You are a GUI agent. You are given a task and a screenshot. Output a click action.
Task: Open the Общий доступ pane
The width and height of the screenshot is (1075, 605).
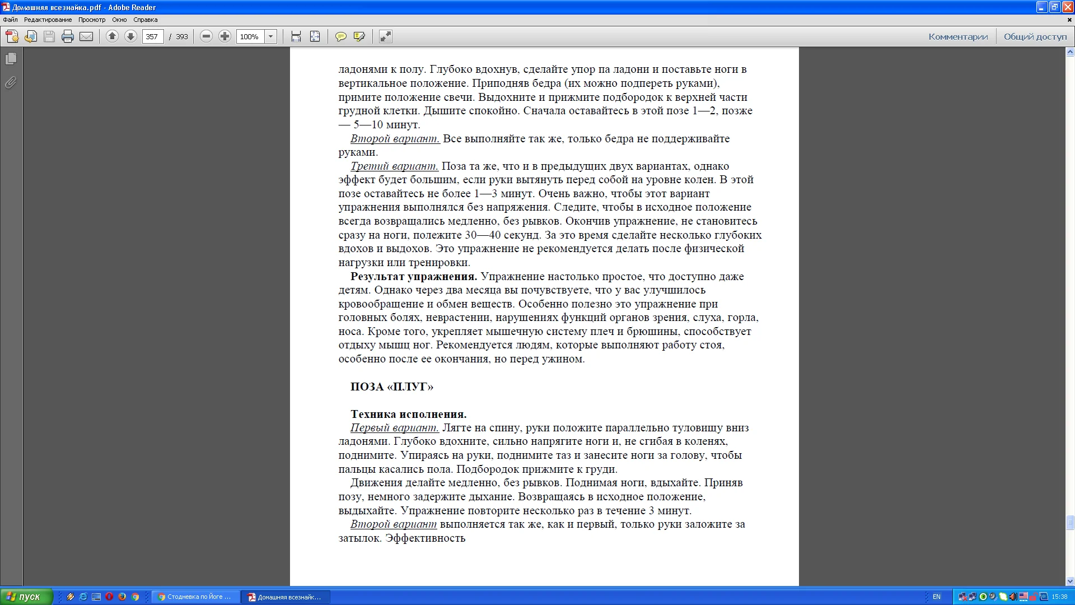point(1035,36)
